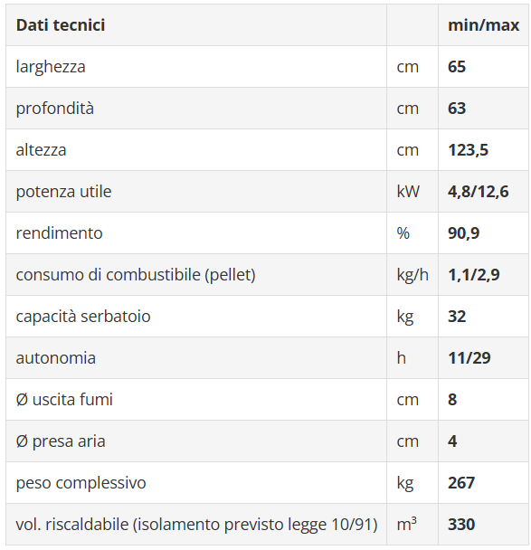Select 'consumo di combustibile (pellet)' label
Image resolution: width=531 pixels, height=550 pixels.
point(136,275)
